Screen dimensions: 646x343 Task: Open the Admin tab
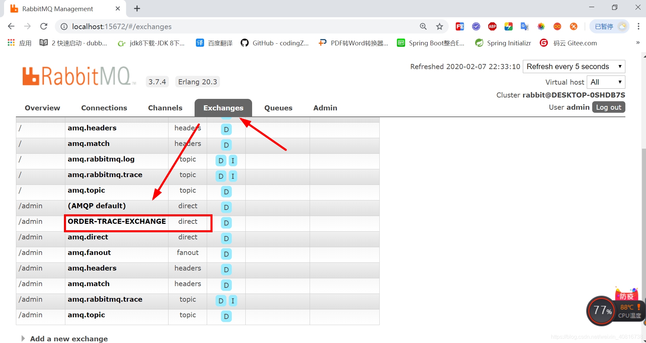pos(325,108)
